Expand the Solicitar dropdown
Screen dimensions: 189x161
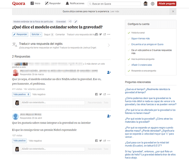tap(36, 34)
